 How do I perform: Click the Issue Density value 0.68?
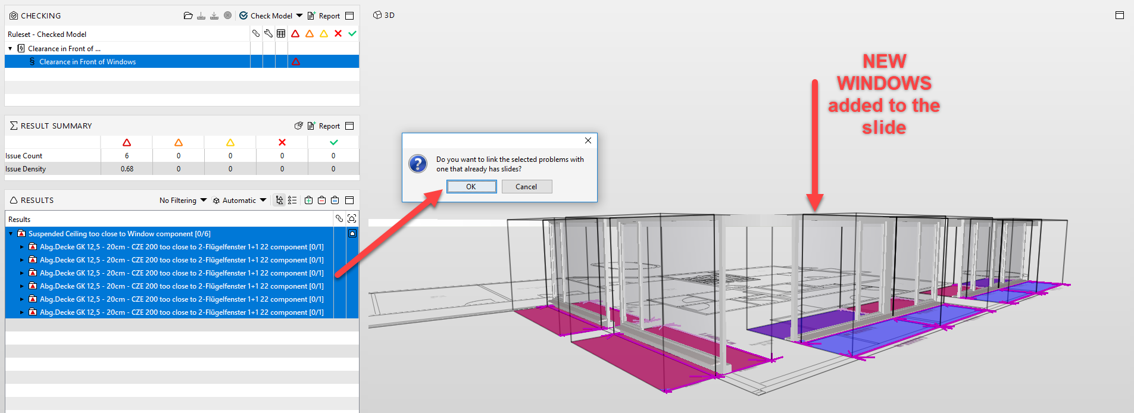[x=127, y=168]
